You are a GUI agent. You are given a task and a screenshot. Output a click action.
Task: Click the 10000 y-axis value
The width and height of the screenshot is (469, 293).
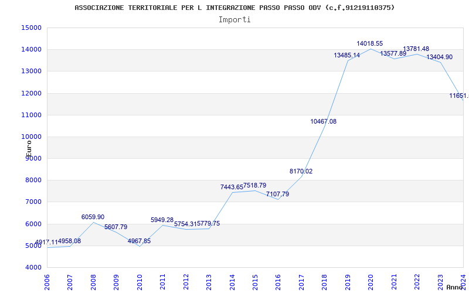31,137
